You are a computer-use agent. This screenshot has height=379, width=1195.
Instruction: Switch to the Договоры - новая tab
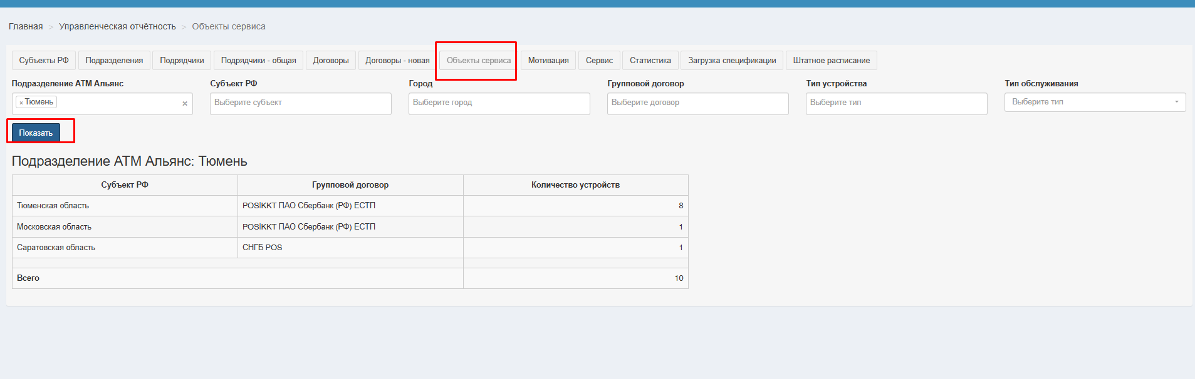pos(397,61)
